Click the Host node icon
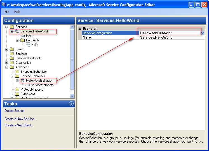209x151 pixels. (x=23, y=36)
